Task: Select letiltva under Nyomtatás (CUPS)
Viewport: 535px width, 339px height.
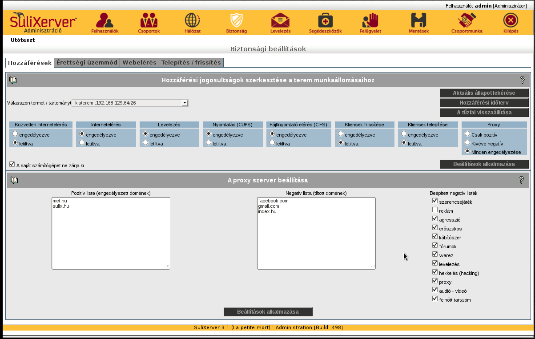Action: click(x=209, y=143)
